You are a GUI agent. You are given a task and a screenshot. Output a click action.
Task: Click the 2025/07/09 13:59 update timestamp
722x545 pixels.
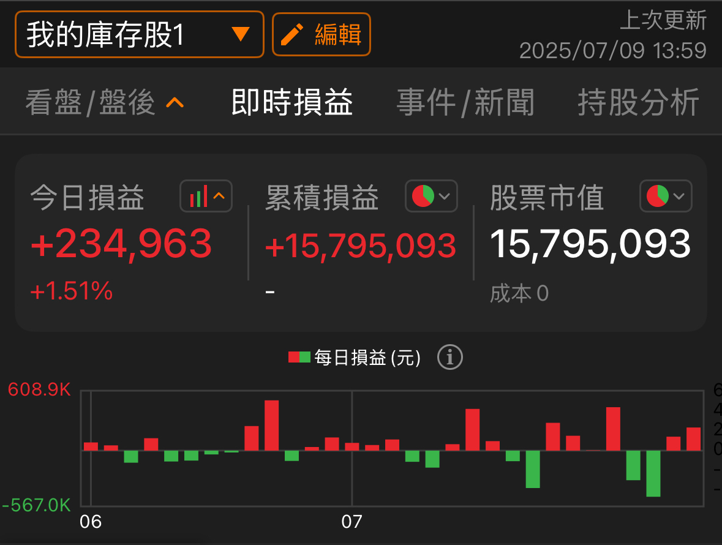click(x=613, y=50)
